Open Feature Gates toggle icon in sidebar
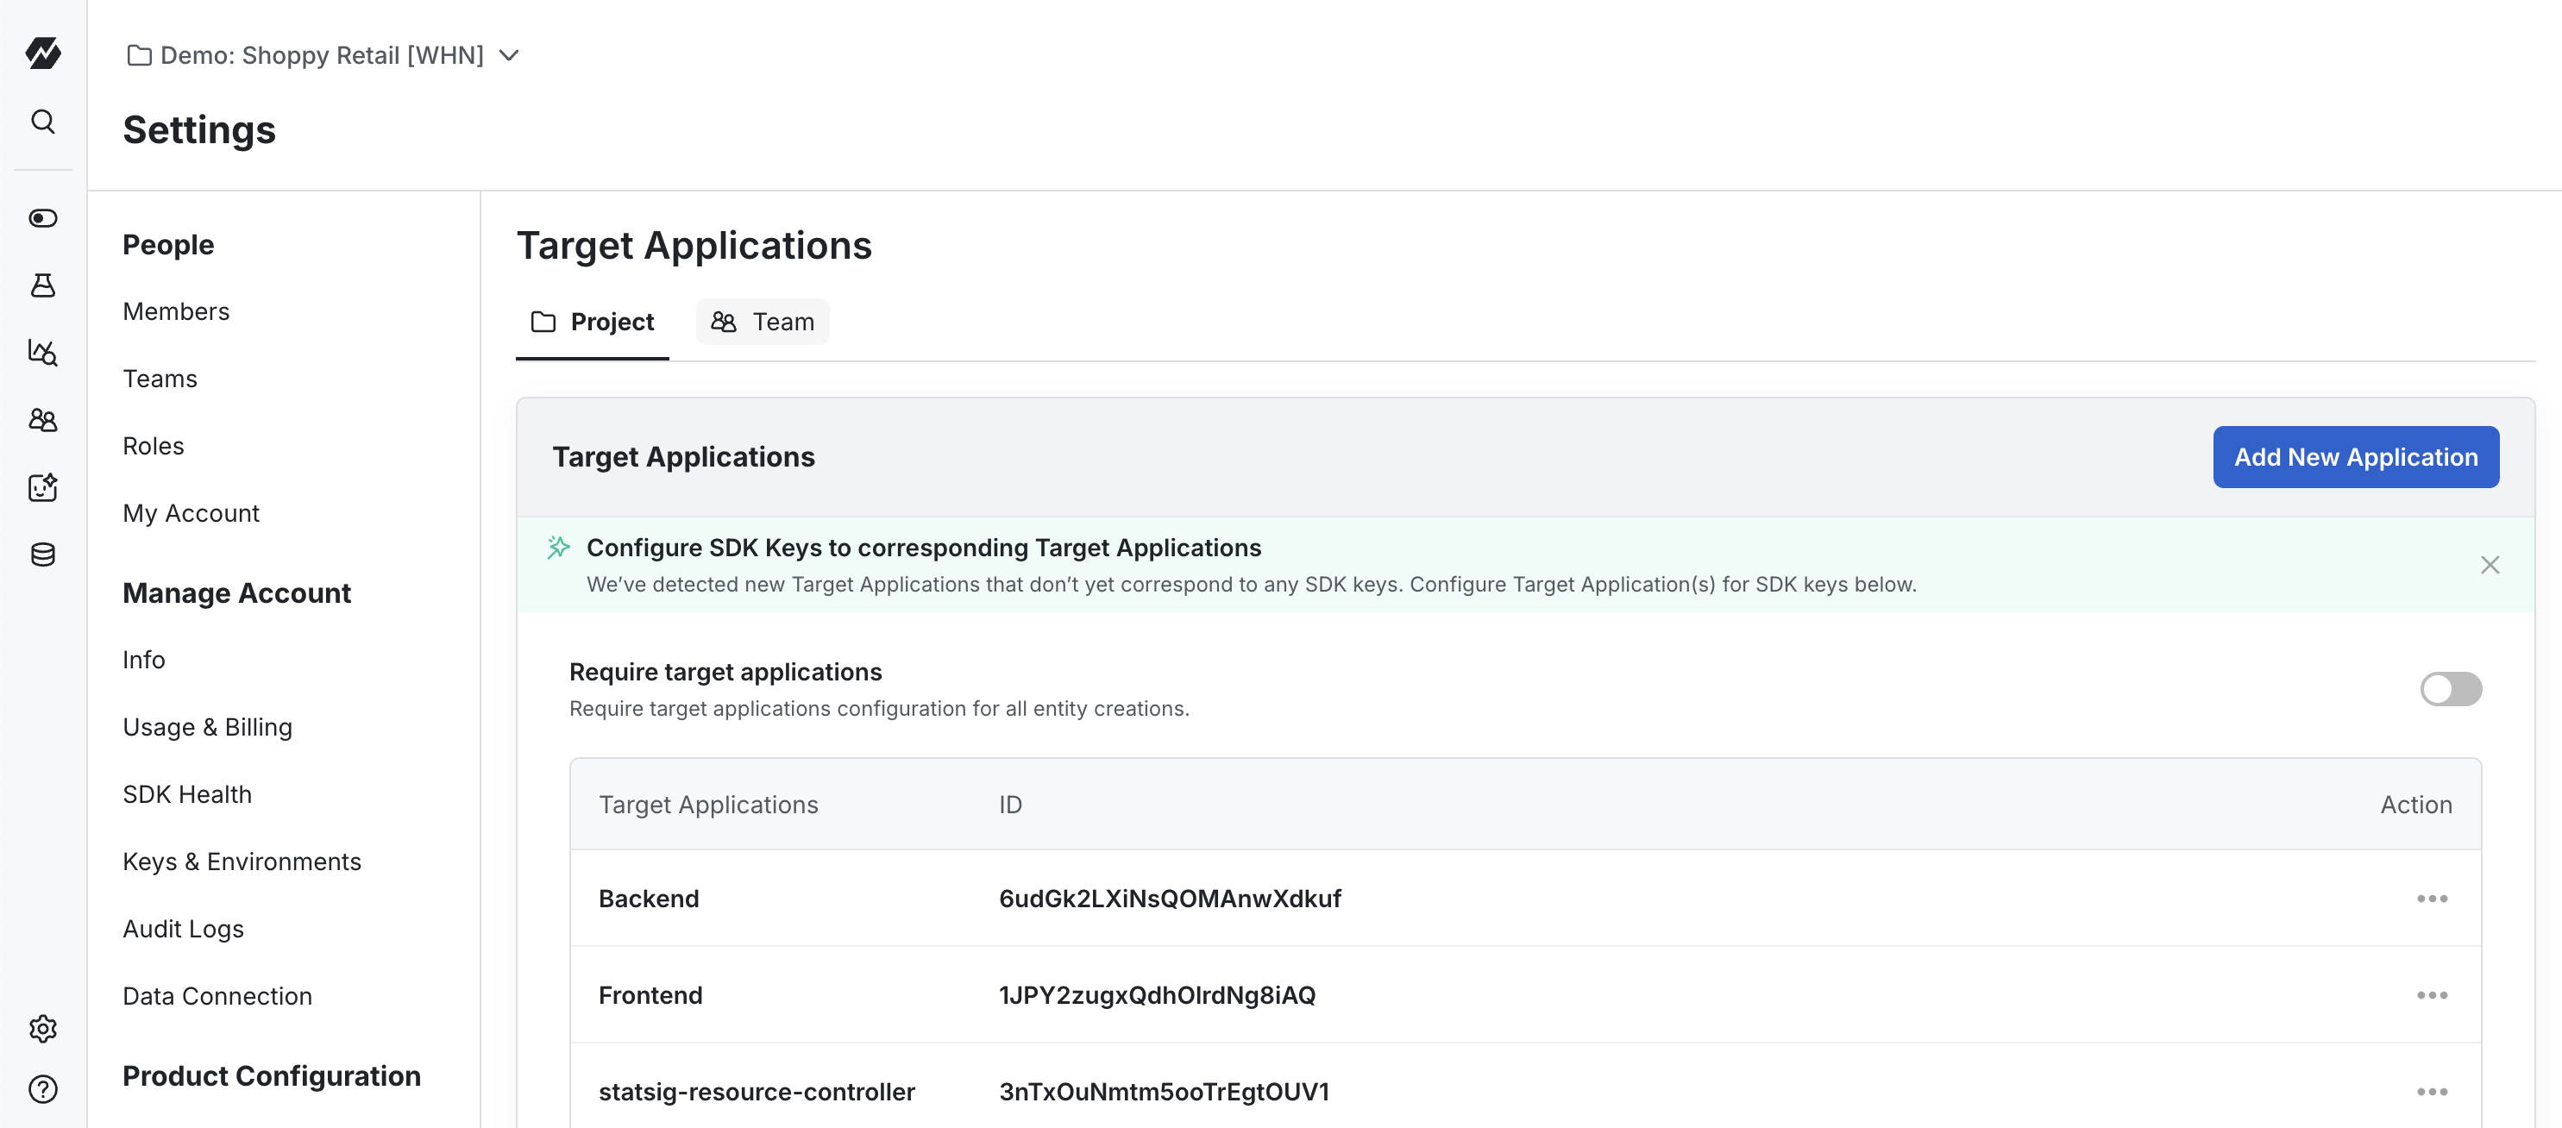The image size is (2562, 1128). pyautogui.click(x=43, y=218)
